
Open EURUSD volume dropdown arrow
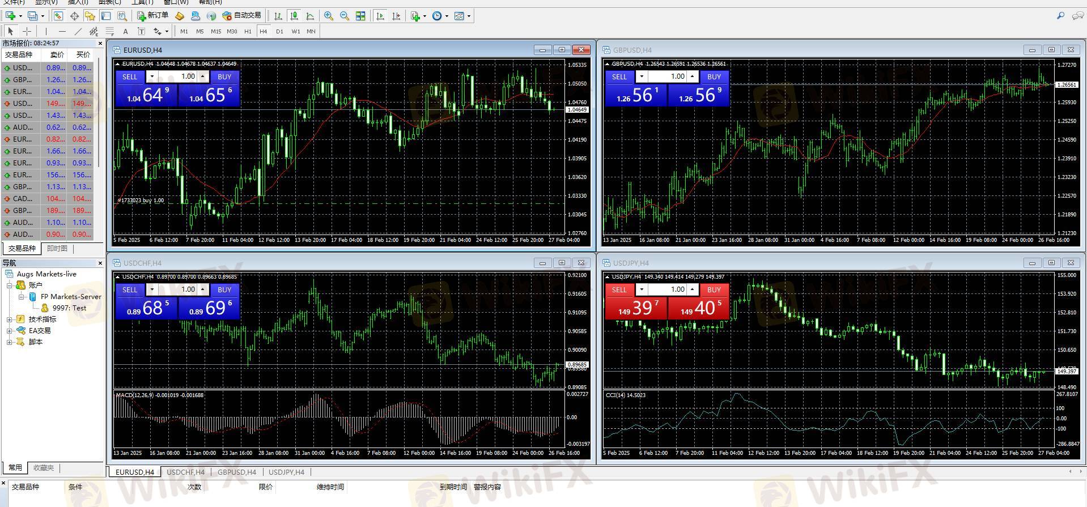click(152, 76)
